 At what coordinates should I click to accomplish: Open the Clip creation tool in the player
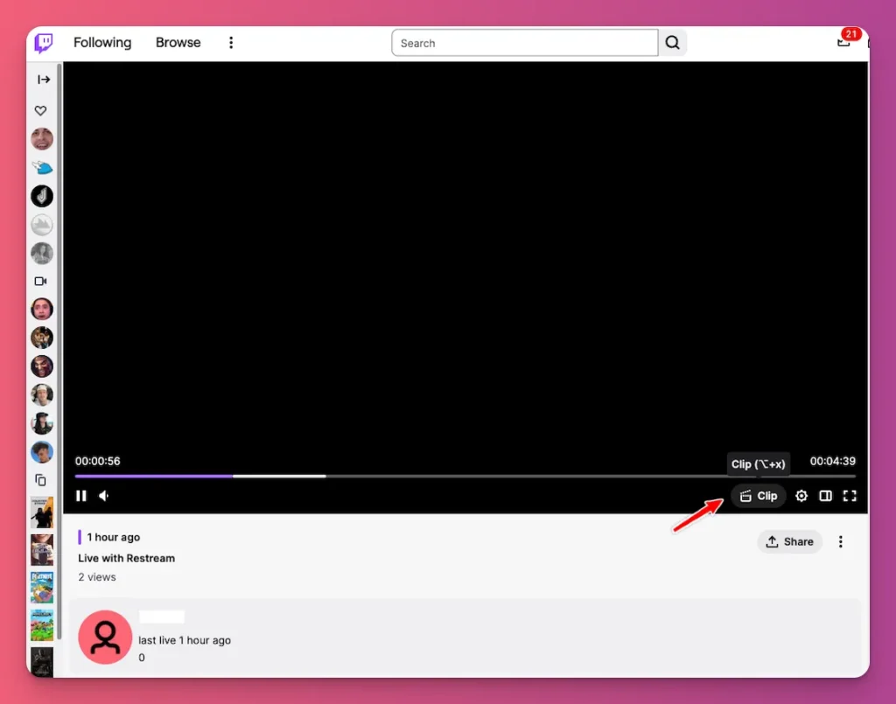click(x=758, y=496)
